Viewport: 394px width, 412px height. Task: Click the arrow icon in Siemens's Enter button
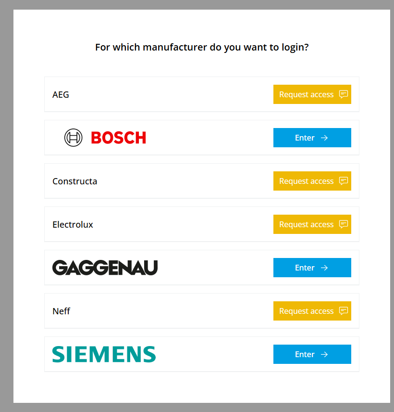point(324,354)
